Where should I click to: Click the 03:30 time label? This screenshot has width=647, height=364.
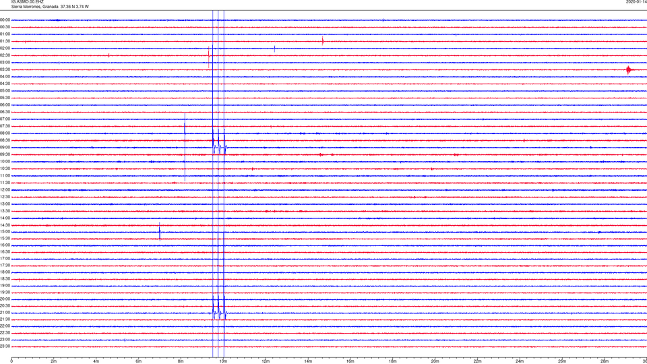tap(5, 69)
